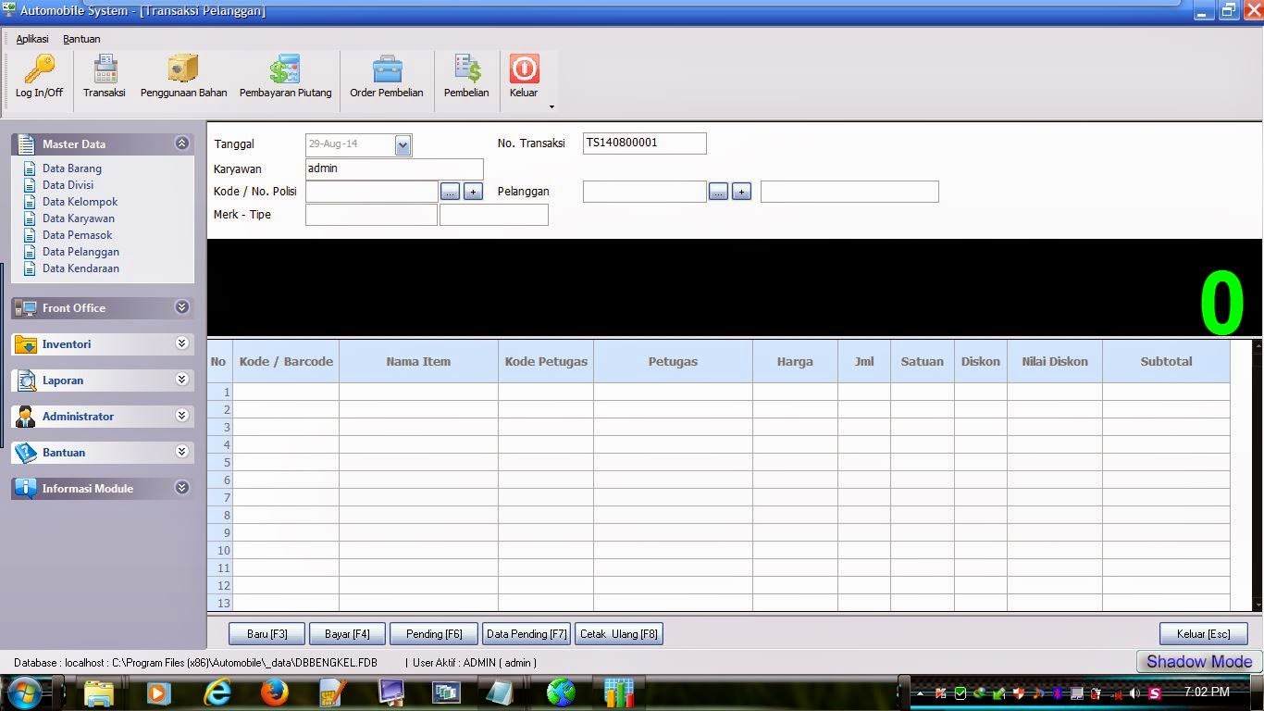Open the Transaksi toolbar icon
Image resolution: width=1264 pixels, height=711 pixels.
coord(105,69)
